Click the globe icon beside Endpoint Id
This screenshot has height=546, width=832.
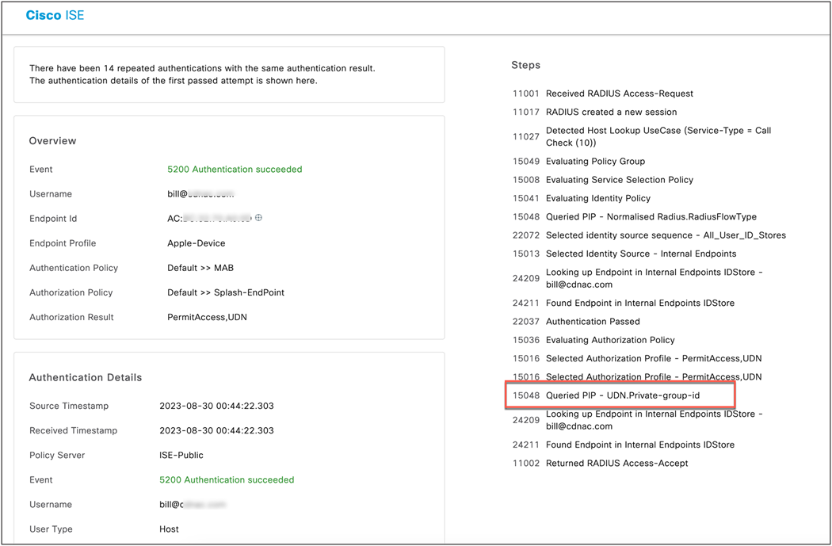click(x=258, y=218)
